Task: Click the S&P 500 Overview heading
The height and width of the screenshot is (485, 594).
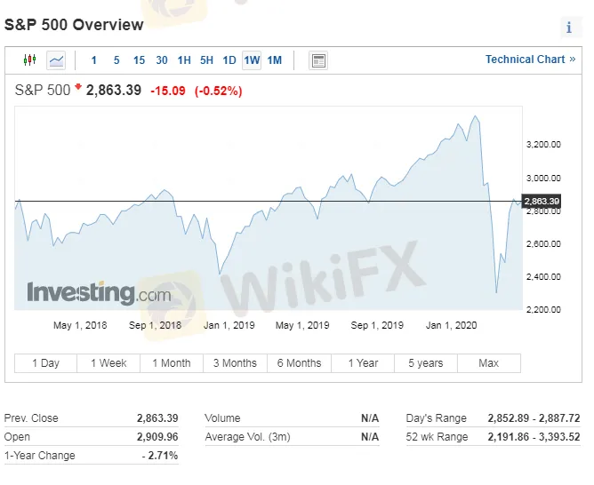Action: point(74,25)
